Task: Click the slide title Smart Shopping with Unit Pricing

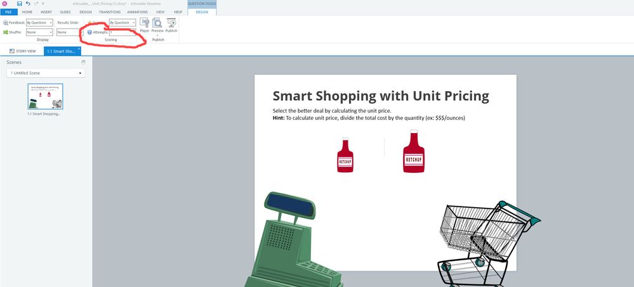Action: [x=381, y=96]
